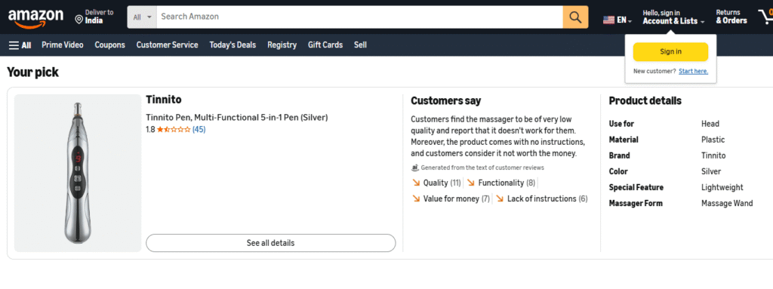The width and height of the screenshot is (773, 289).
Task: Click the Color row's Silver value
Action: click(711, 171)
